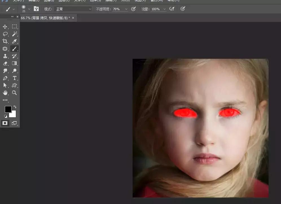Choose the Eyedropper tool
The width and height of the screenshot is (281, 204).
[14, 42]
